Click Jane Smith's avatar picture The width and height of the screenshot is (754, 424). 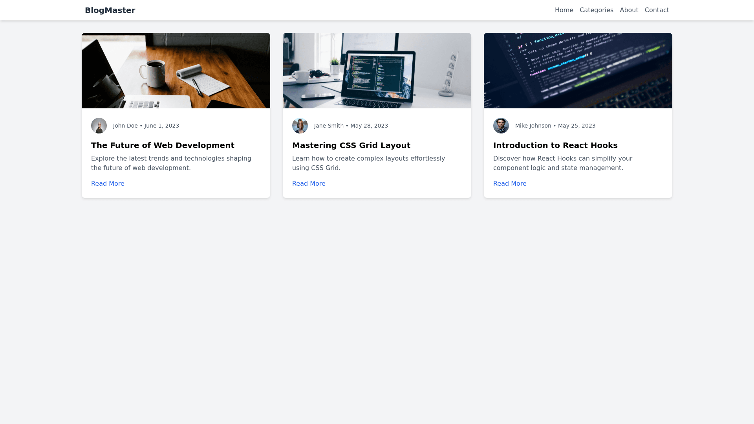[300, 126]
